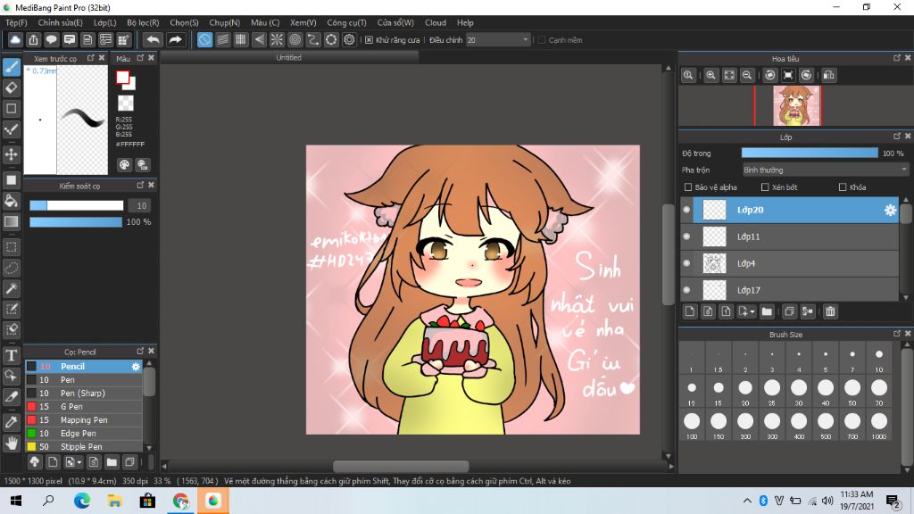Hide layer Lớp11
Image resolution: width=914 pixels, height=514 pixels.
click(x=686, y=236)
